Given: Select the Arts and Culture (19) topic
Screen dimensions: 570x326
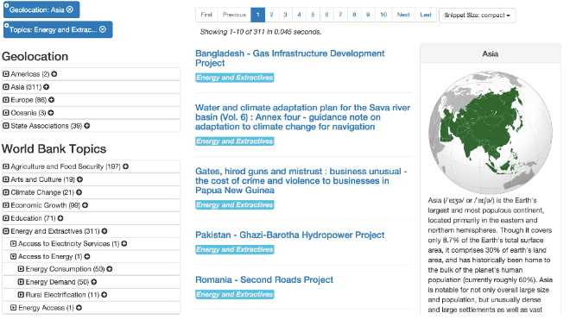Looking at the screenshot, I should (x=43, y=179).
